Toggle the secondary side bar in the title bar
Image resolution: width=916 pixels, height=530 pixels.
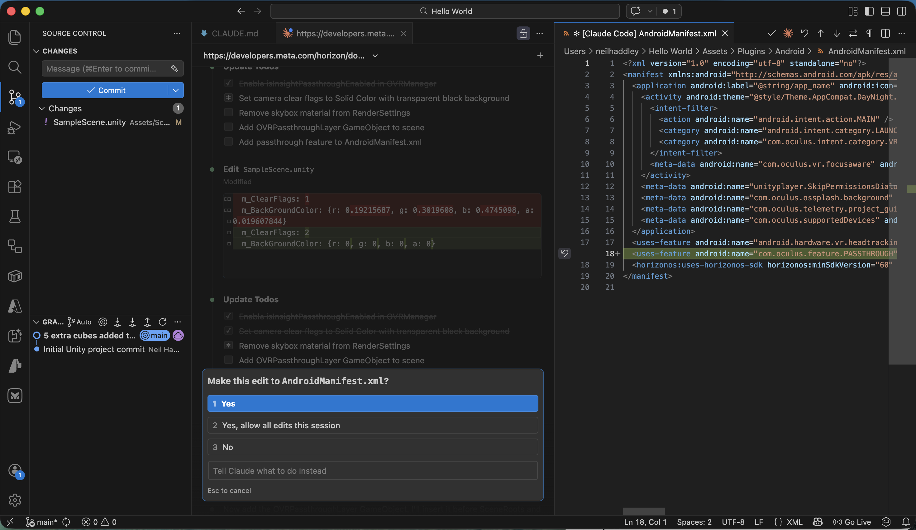pyautogui.click(x=902, y=11)
